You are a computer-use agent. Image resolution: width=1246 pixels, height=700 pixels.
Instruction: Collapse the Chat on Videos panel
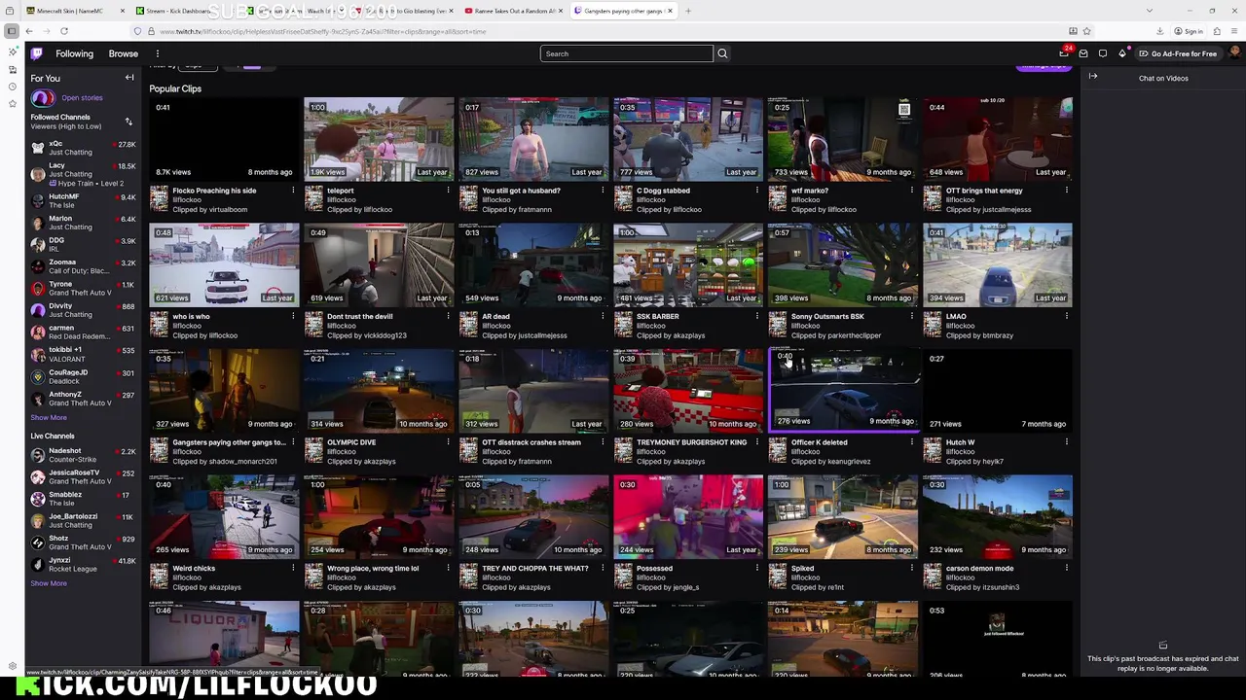(x=1093, y=77)
